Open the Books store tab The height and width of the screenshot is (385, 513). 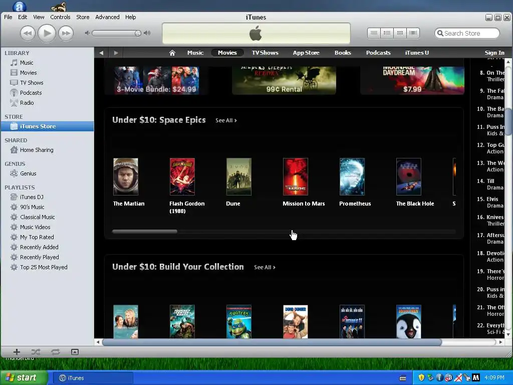pos(343,53)
